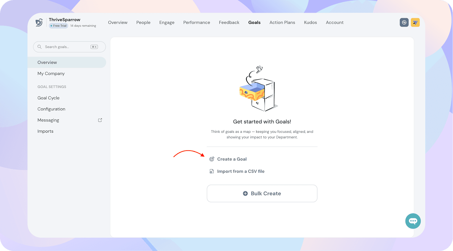The width and height of the screenshot is (453, 251).
Task: Click the Create a Goal link
Action: coord(232,159)
